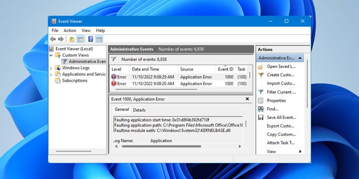Image resolution: width=359 pixels, height=179 pixels.
Task: Open the View submenu arrow in Actions
Action: [x=300, y=151]
